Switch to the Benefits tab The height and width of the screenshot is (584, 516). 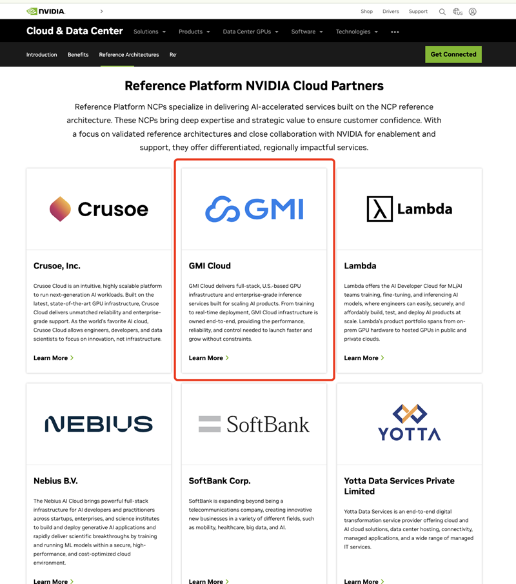77,55
